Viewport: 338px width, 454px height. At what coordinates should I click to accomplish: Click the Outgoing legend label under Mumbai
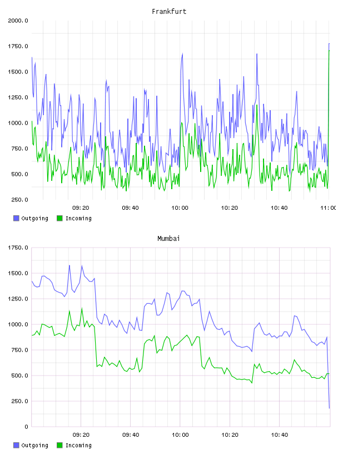pyautogui.click(x=34, y=446)
